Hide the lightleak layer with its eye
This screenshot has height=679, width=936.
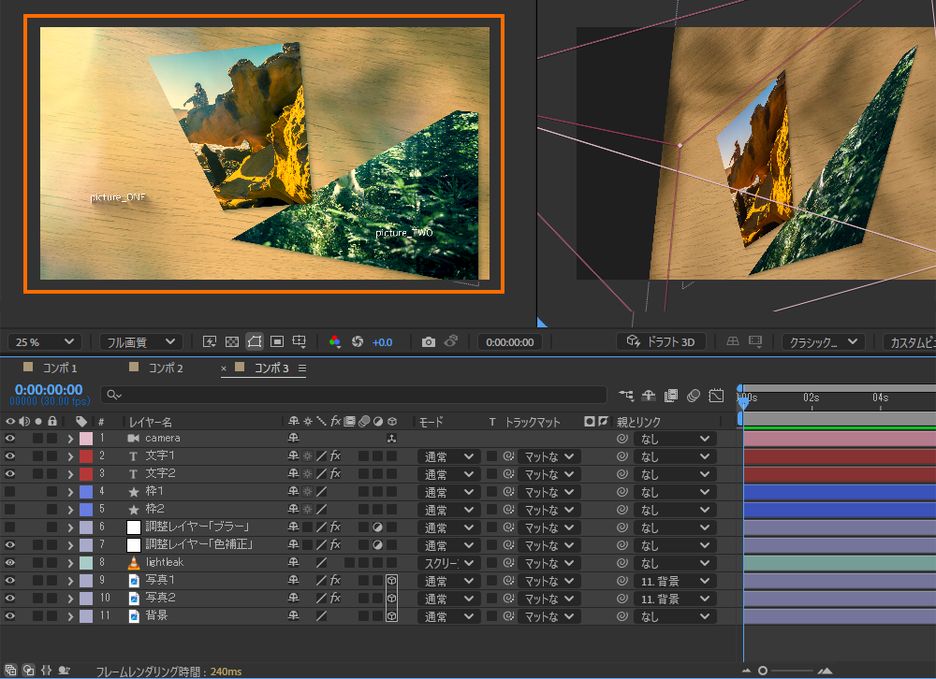click(x=10, y=563)
